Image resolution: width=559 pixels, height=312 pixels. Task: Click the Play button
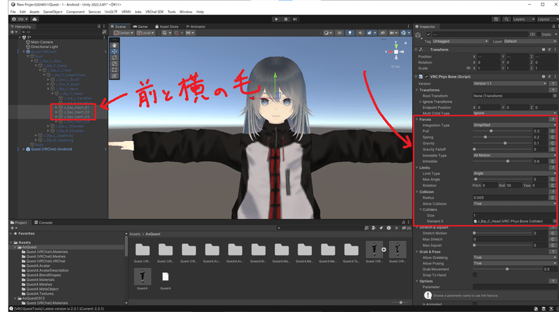pos(276,20)
